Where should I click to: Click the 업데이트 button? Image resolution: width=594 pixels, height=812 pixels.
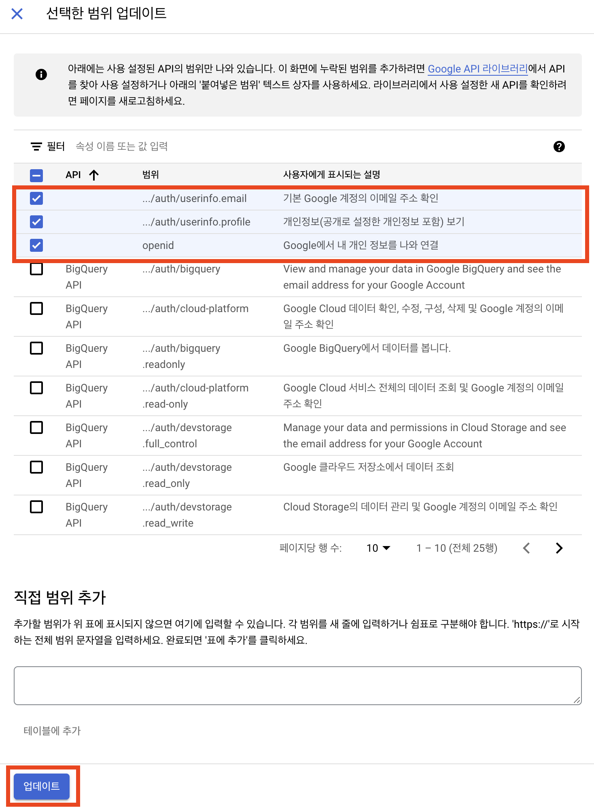(x=42, y=786)
